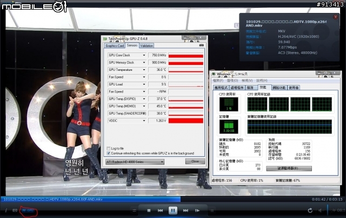Adjust the player's volume slider
Image resolution: width=346 pixels, height=218 pixels.
tap(328, 210)
